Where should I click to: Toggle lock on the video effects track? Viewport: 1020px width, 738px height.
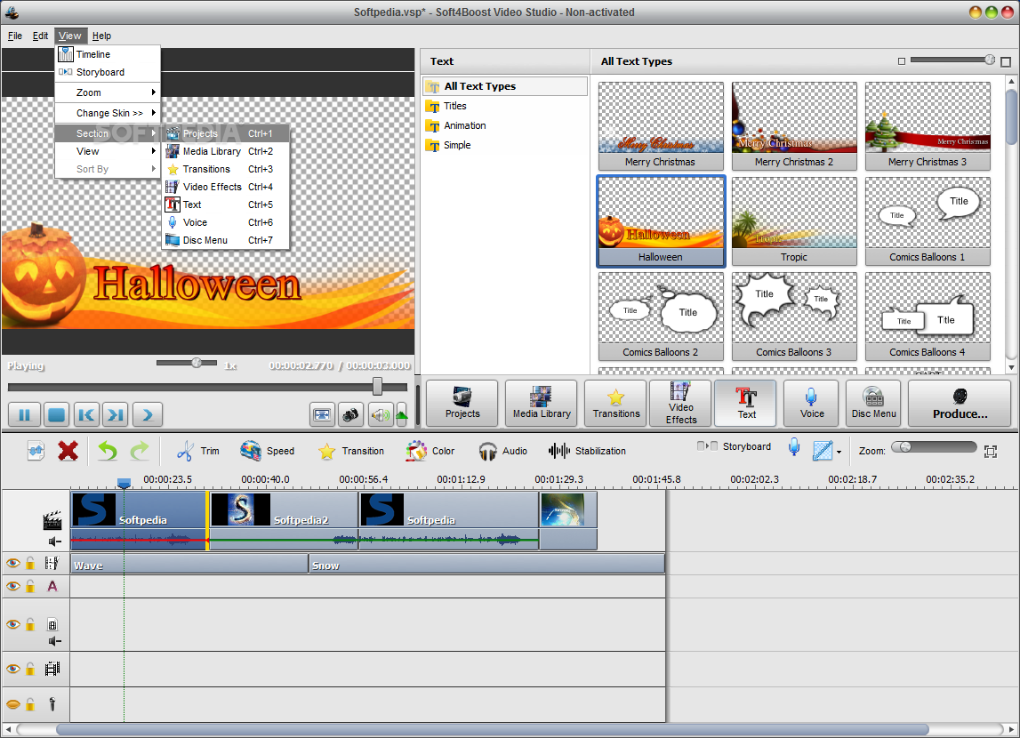[x=30, y=563]
